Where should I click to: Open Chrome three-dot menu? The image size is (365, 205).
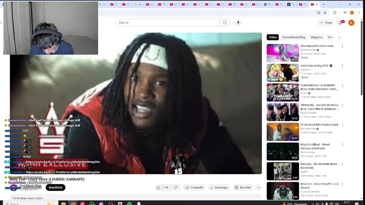359,13
